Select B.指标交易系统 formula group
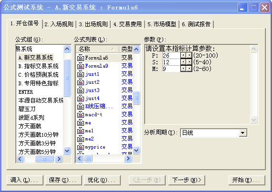Image resolution: width=272 pixels, height=192 pixels. [x=38, y=66]
